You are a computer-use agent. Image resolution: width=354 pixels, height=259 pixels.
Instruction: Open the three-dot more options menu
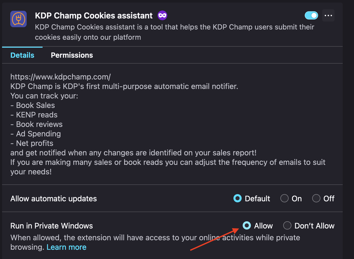pos(328,15)
